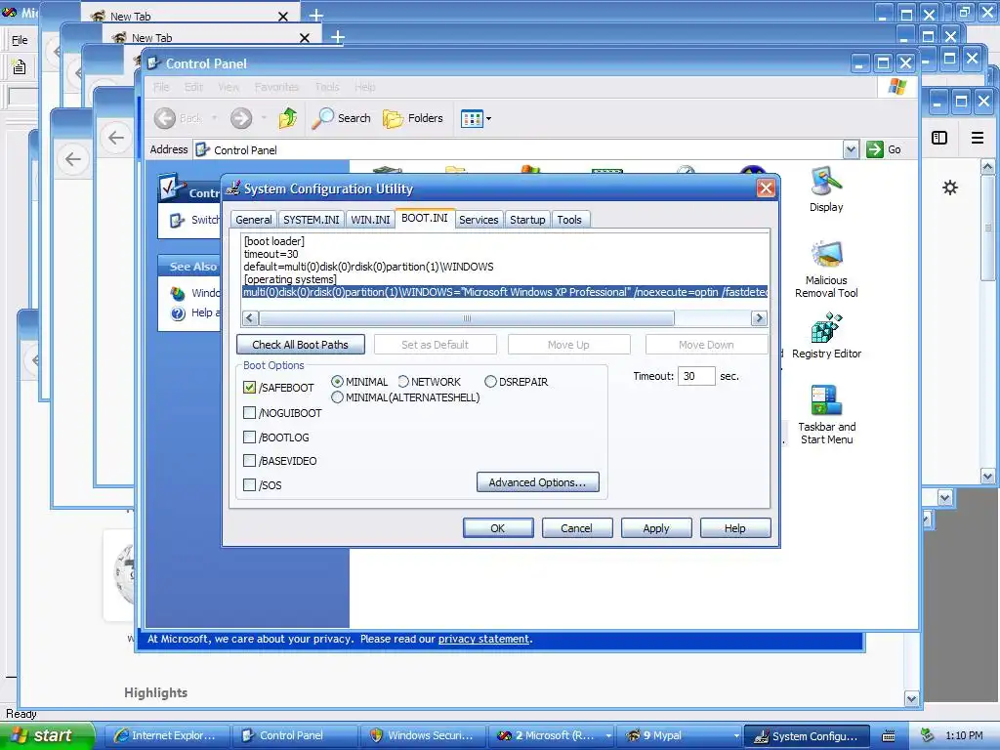Select MINIMAL(ALTERNATESHELL) radio button
This screenshot has height=750, width=1000.
point(337,397)
